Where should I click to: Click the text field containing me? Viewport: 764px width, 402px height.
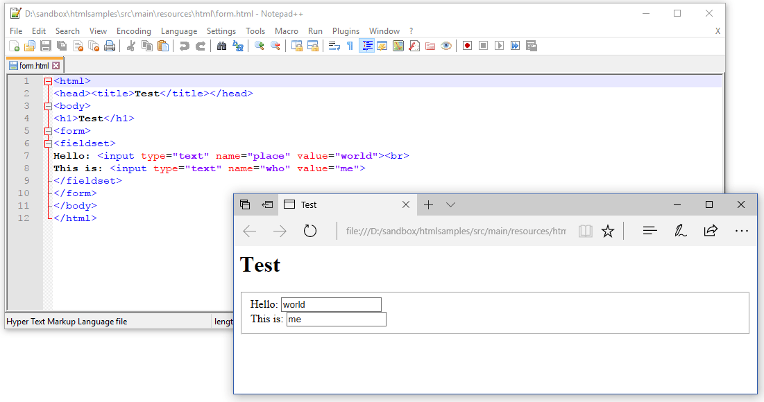(x=337, y=319)
